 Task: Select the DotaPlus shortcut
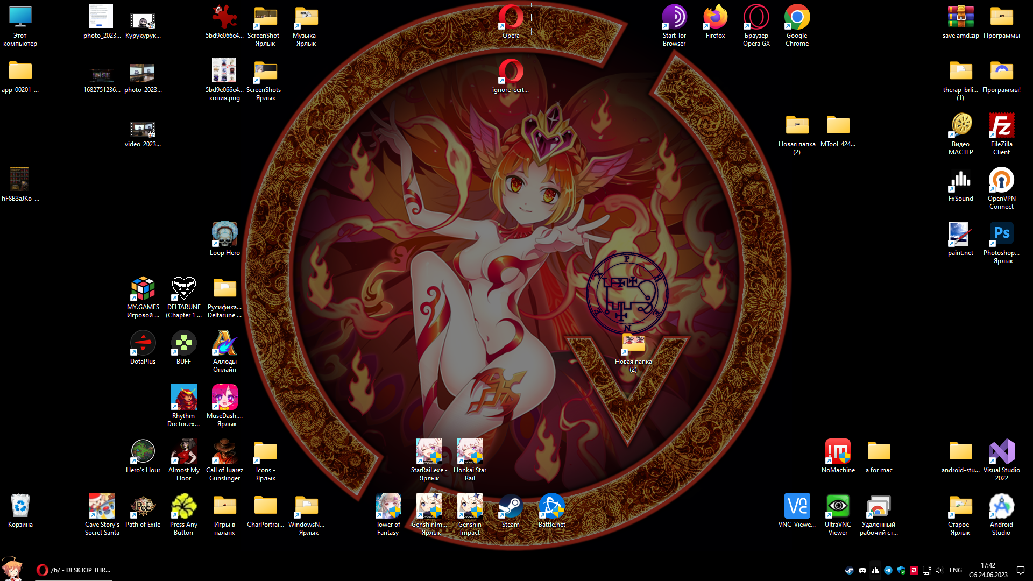(x=143, y=348)
